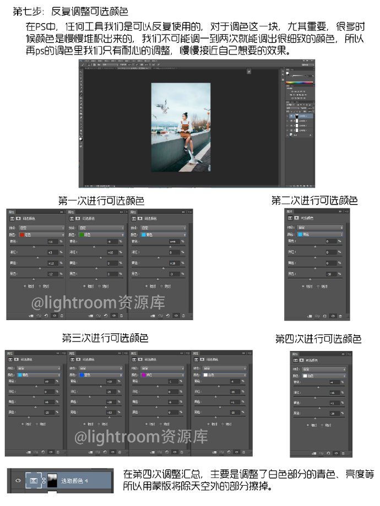Image resolution: width=380 pixels, height=506 pixels.
Task: Click mask icon in first-round green (绿色) panel header
Action: click(78, 218)
